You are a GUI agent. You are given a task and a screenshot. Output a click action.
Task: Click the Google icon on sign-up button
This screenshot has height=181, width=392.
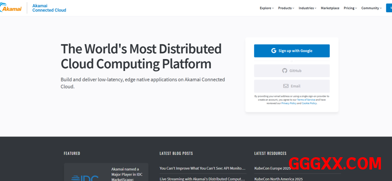(274, 51)
